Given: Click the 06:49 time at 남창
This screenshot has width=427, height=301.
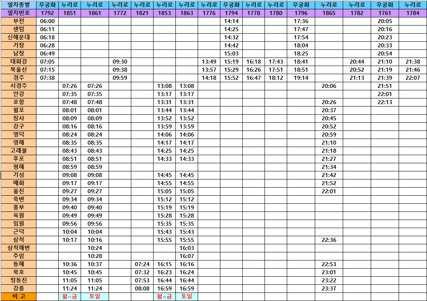Looking at the screenshot, I should [x=47, y=53].
